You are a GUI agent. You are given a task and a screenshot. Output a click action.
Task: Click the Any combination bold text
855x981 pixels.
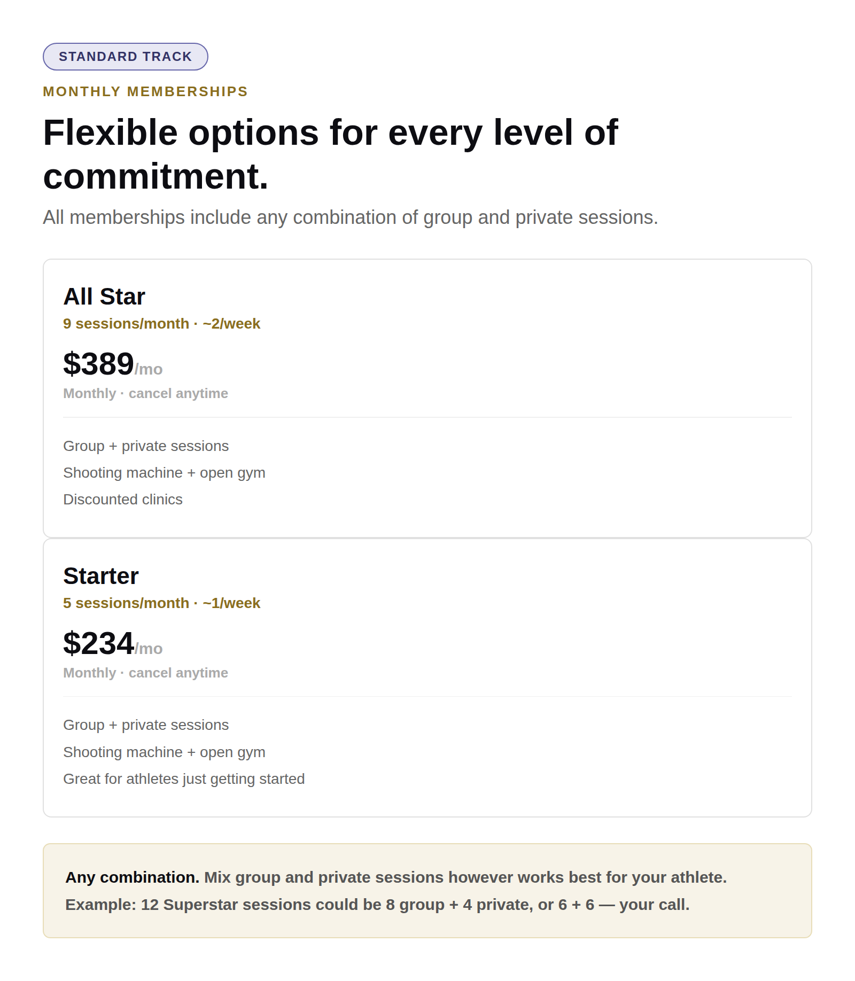click(x=133, y=877)
